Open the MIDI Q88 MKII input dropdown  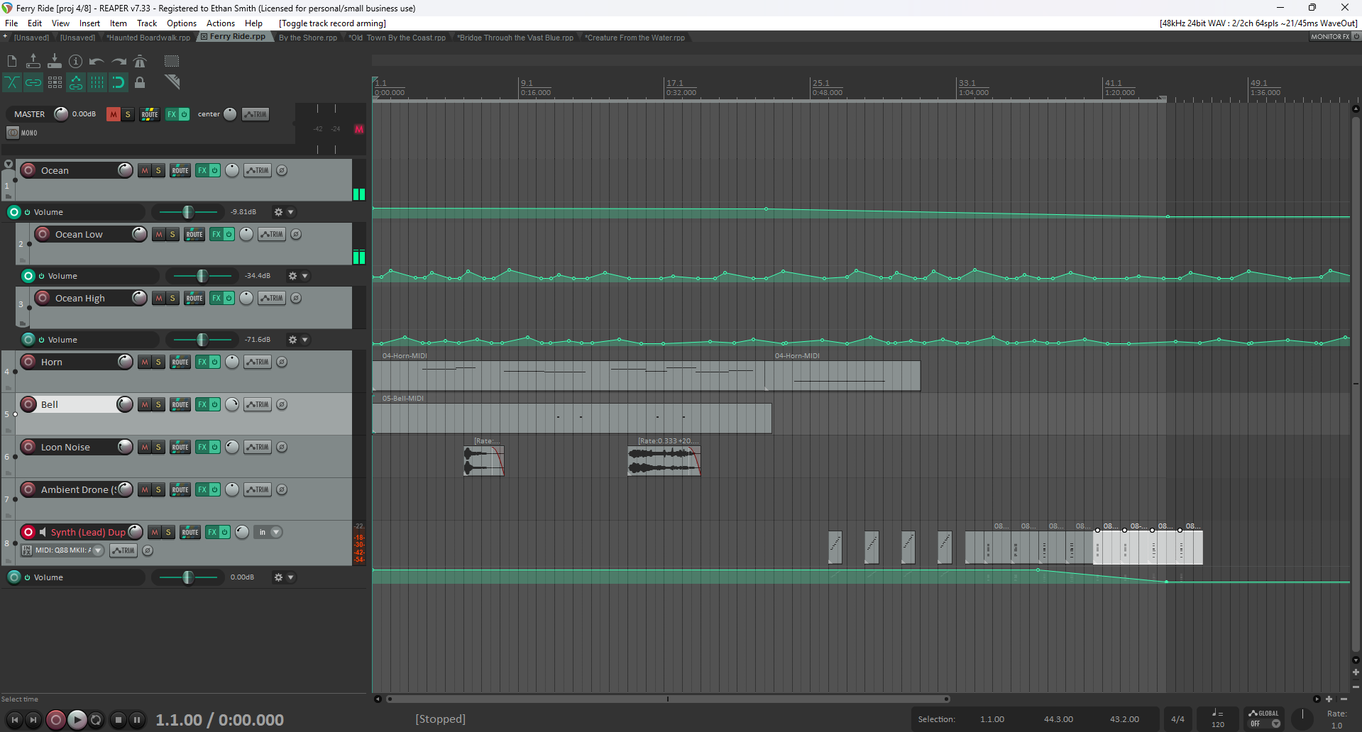[x=98, y=550]
